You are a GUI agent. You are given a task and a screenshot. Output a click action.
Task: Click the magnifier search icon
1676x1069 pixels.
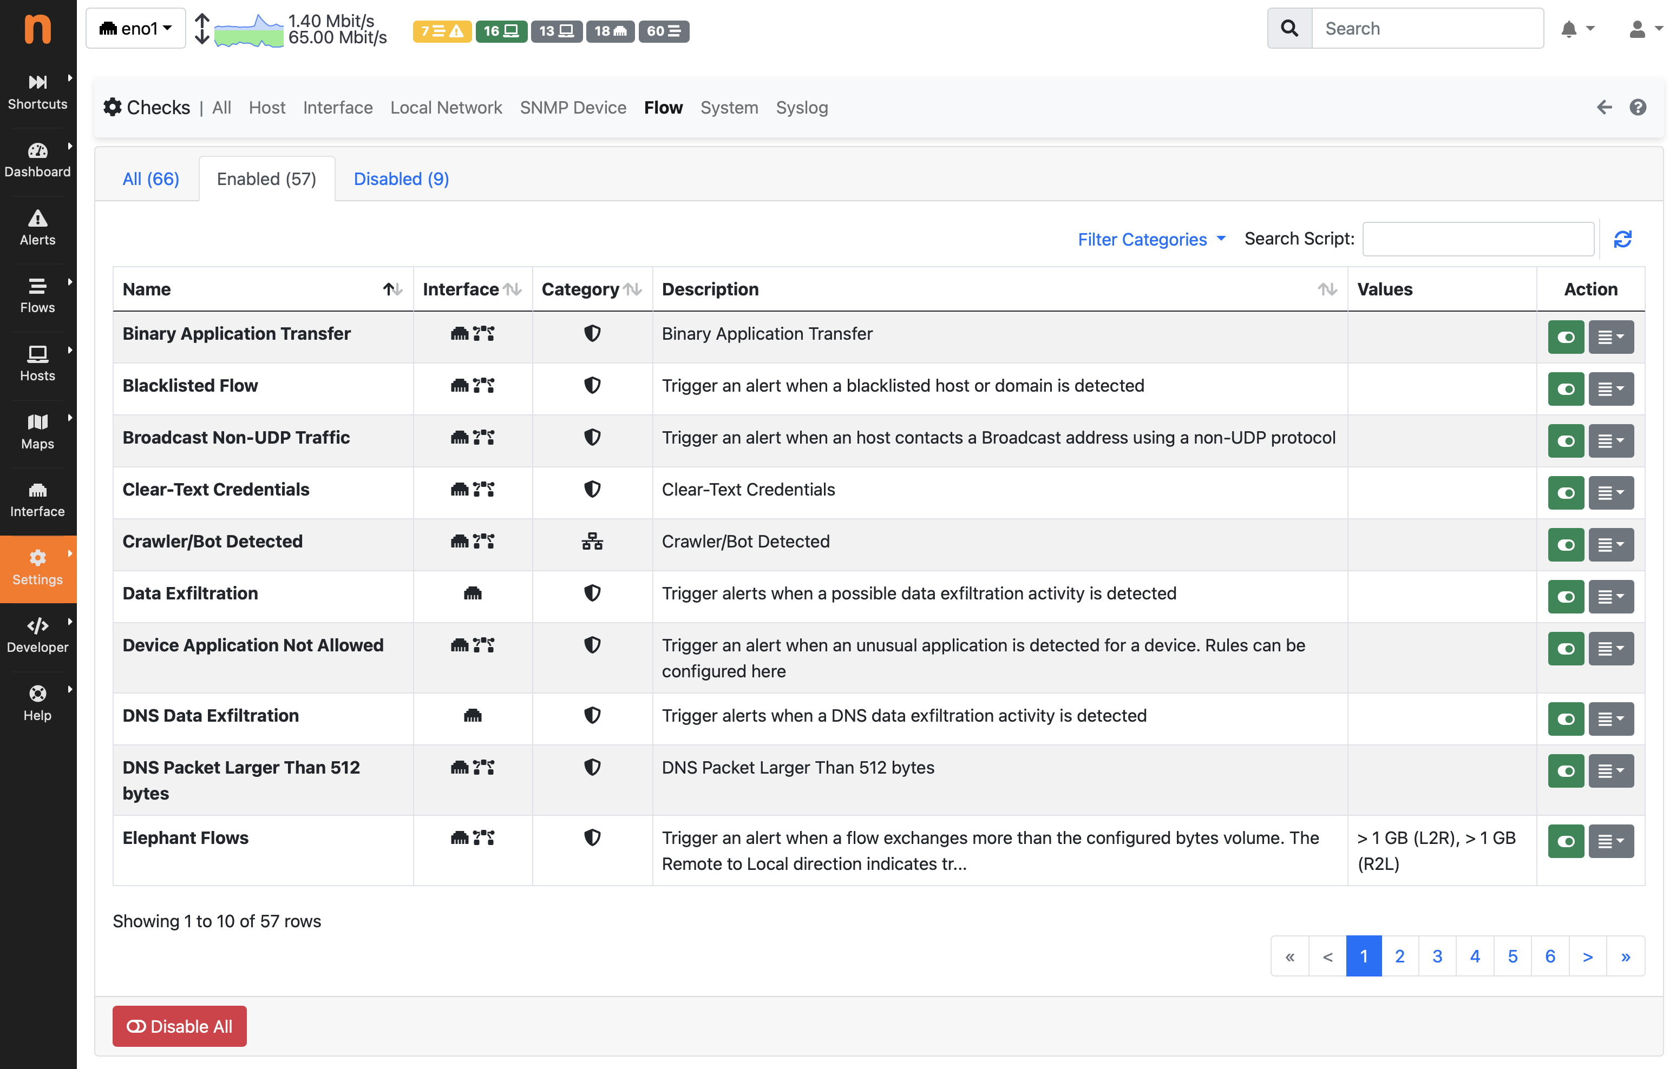[1289, 29]
